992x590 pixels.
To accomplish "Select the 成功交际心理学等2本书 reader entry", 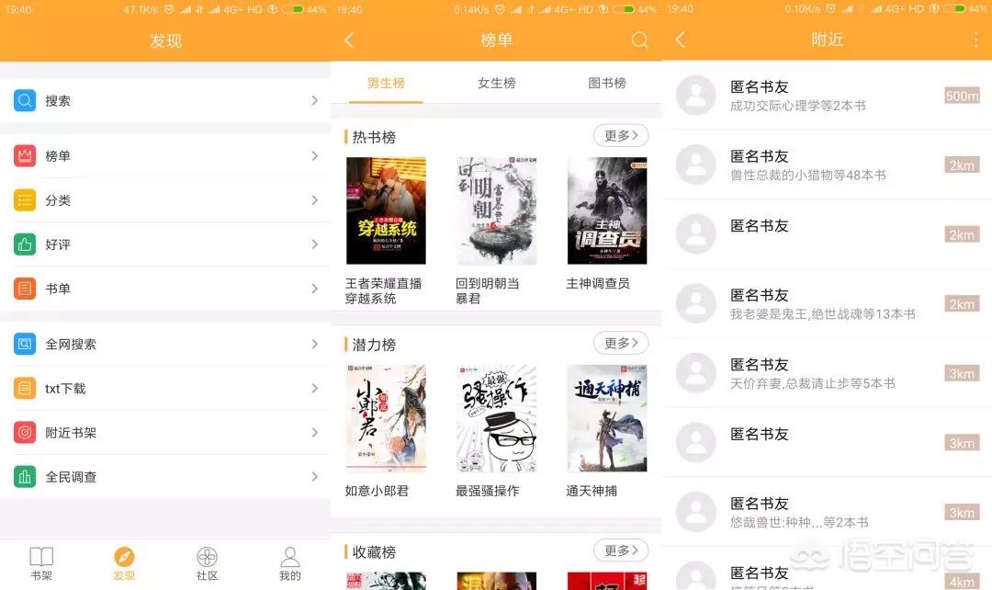I will click(827, 95).
